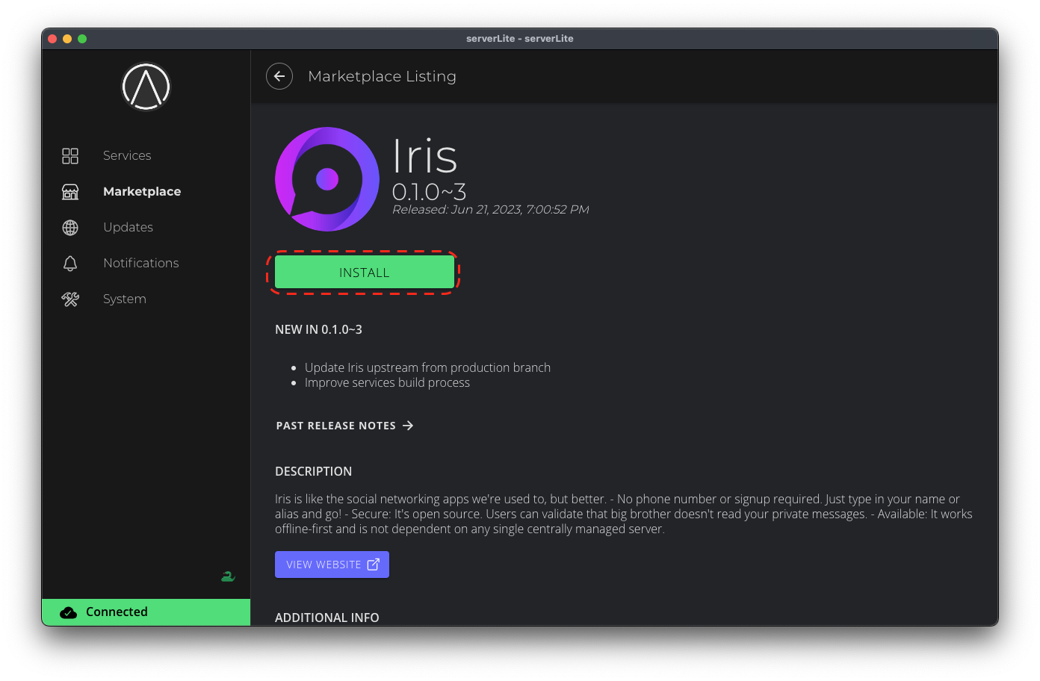Image resolution: width=1040 pixels, height=681 pixels.
Task: Open the Updates section label
Action: point(128,228)
